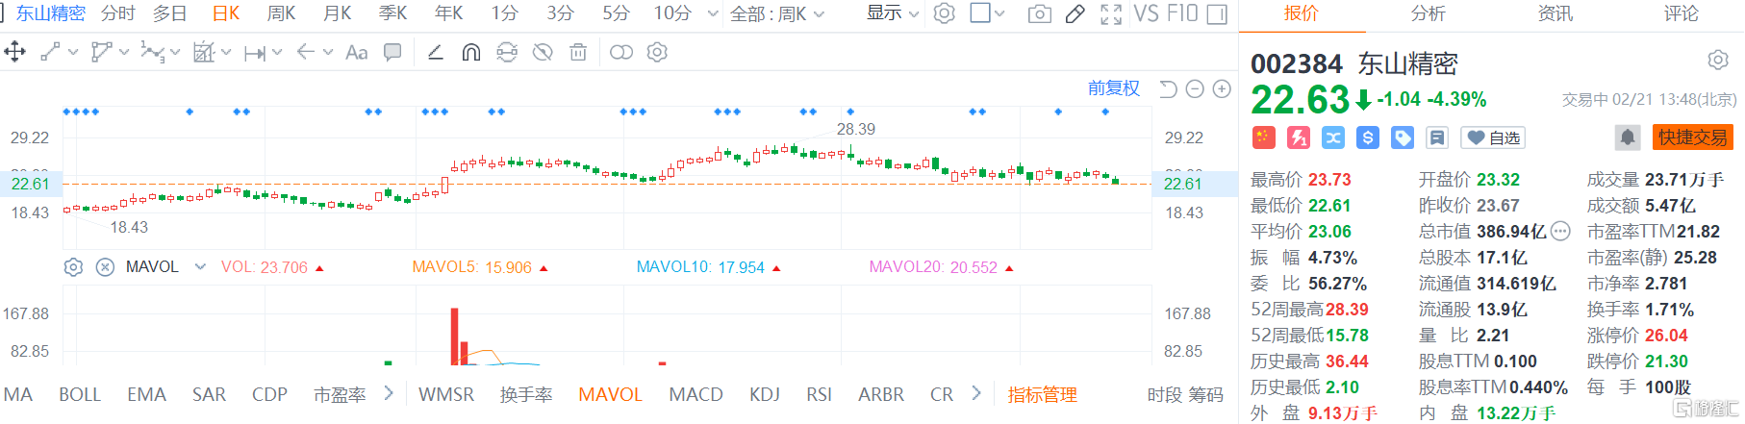Open the F10 company info
1745x424 pixels.
click(x=1182, y=14)
